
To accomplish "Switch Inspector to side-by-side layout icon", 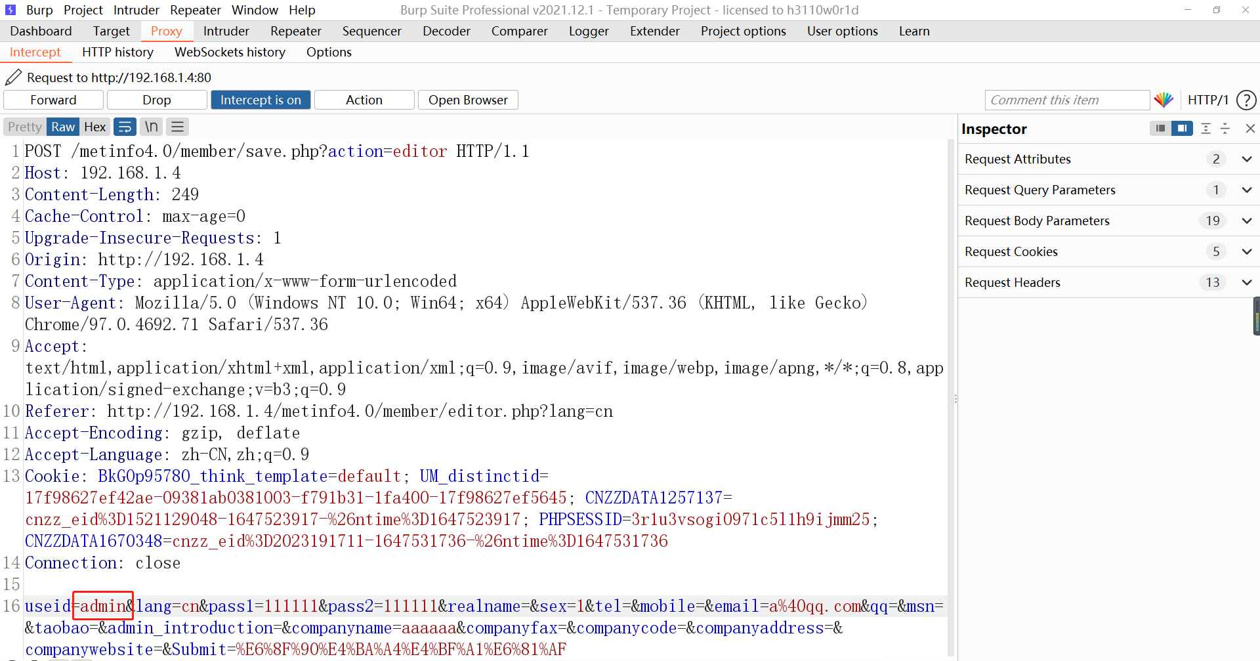I will coord(1182,129).
